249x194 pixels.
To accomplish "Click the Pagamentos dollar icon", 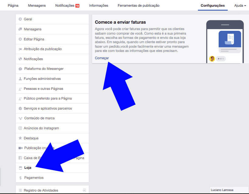I will 20,178.
